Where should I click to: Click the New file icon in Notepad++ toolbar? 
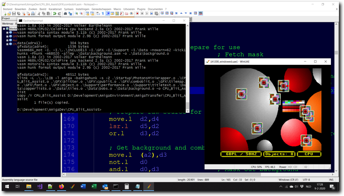tap(5, 13)
